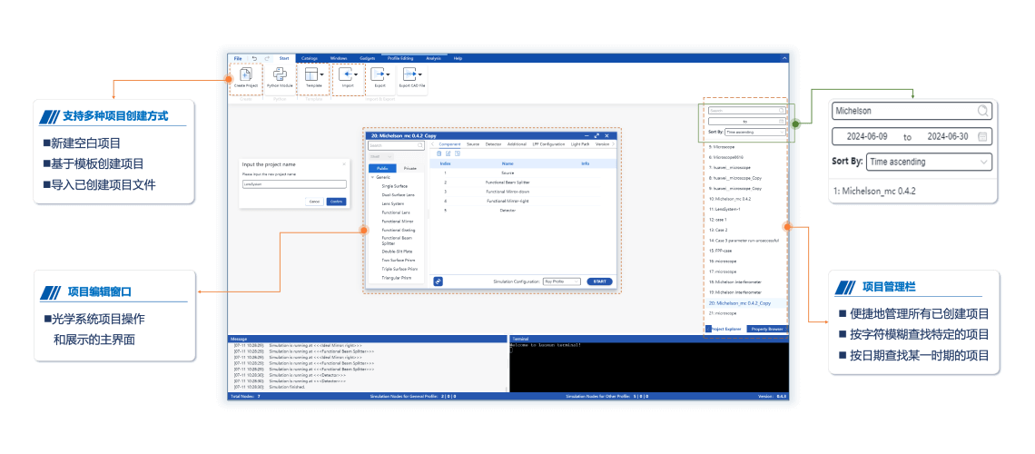Click the blue refresh icon beside Simulation Configuration
The height and width of the screenshot is (454, 1035).
[439, 281]
